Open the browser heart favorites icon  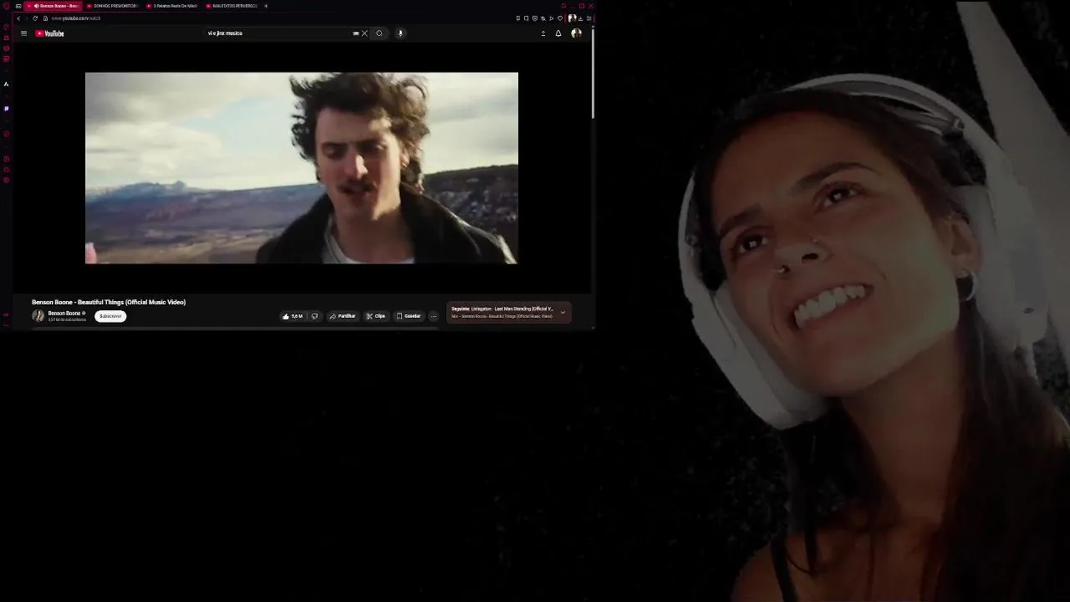pyautogui.click(x=560, y=18)
